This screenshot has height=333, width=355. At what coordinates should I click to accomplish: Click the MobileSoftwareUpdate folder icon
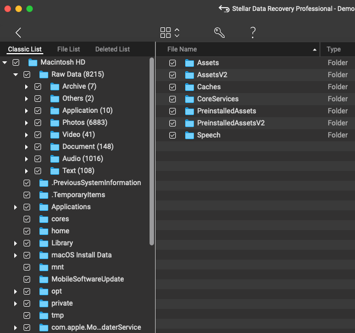click(44, 279)
